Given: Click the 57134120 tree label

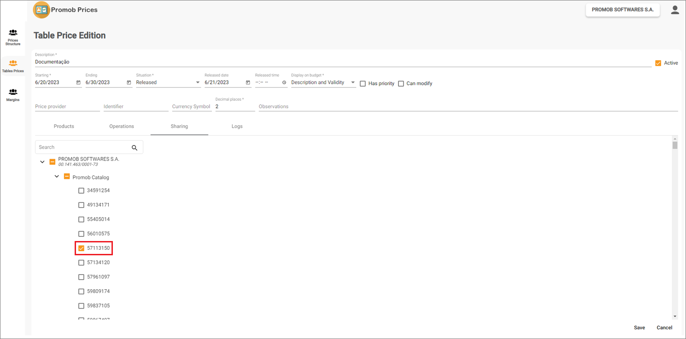Looking at the screenshot, I should tap(98, 263).
